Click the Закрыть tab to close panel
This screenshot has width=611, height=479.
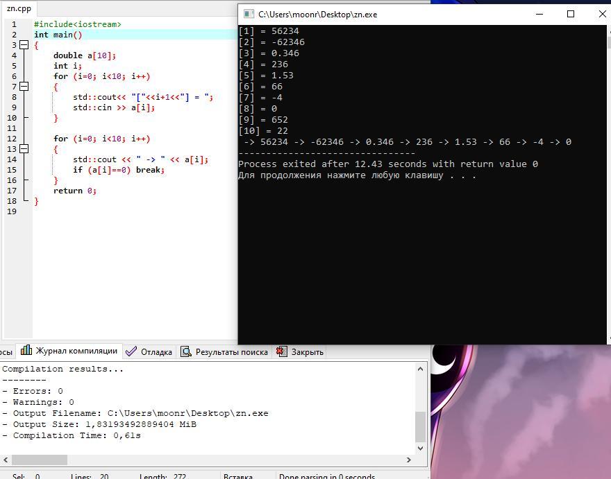tap(307, 352)
